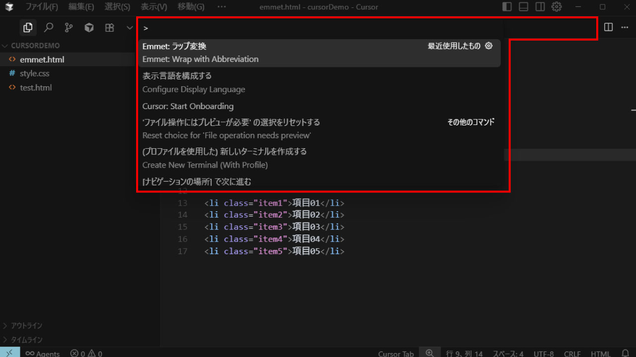Open the Explorer view icon

[x=28, y=28]
